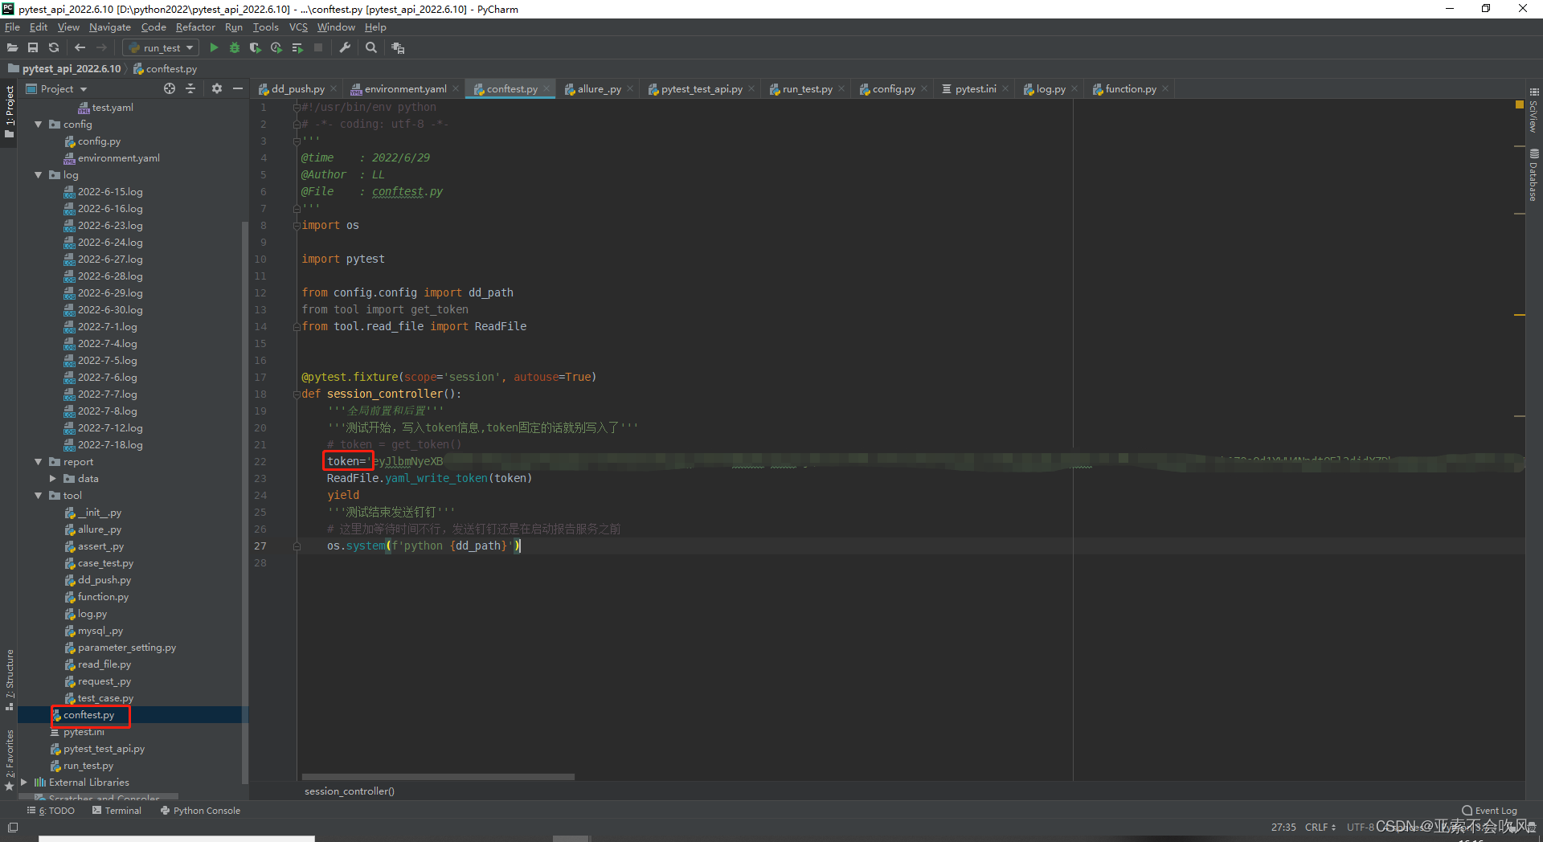The height and width of the screenshot is (842, 1543).
Task: Open the Project view type dropdown
Action: click(x=57, y=89)
